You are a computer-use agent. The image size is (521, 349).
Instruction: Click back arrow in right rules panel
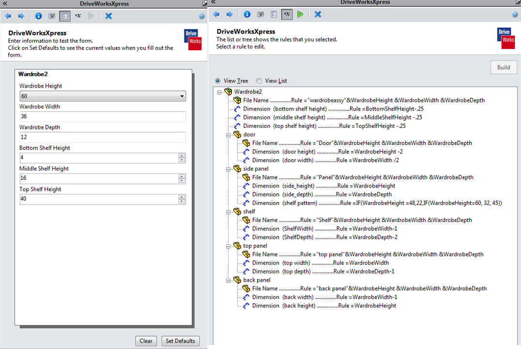[216, 15]
